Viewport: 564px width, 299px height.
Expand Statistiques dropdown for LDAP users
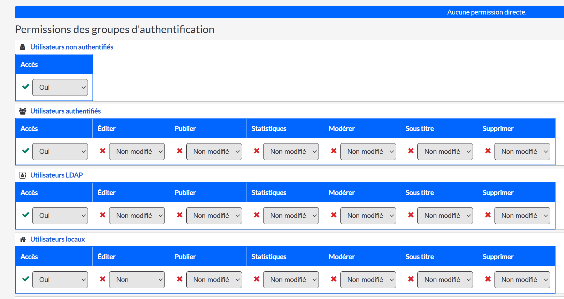pos(291,215)
